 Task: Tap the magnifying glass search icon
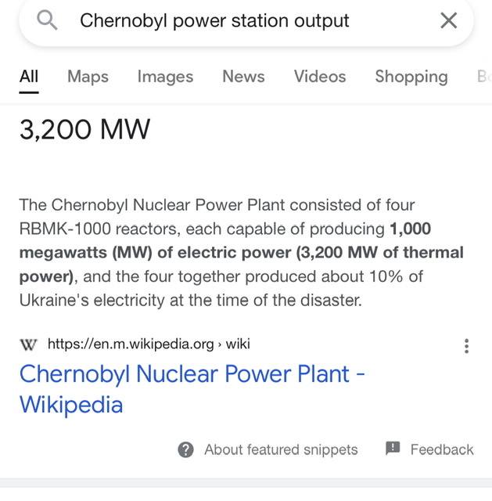click(x=47, y=20)
